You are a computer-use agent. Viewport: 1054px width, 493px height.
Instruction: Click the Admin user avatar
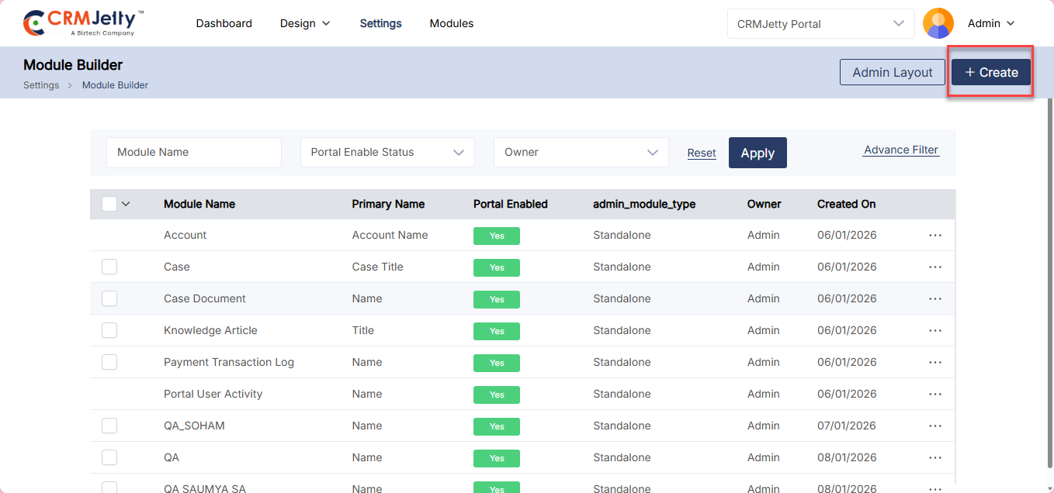[938, 23]
